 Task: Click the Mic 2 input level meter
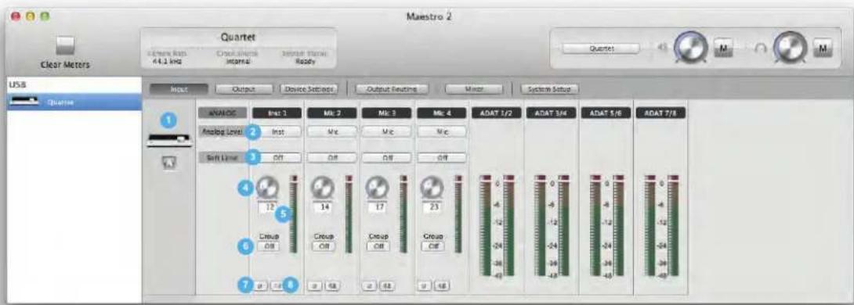[x=349, y=213]
